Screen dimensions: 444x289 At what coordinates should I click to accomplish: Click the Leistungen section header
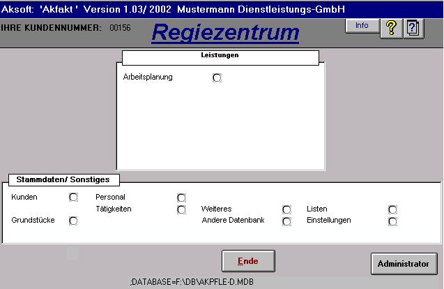220,56
